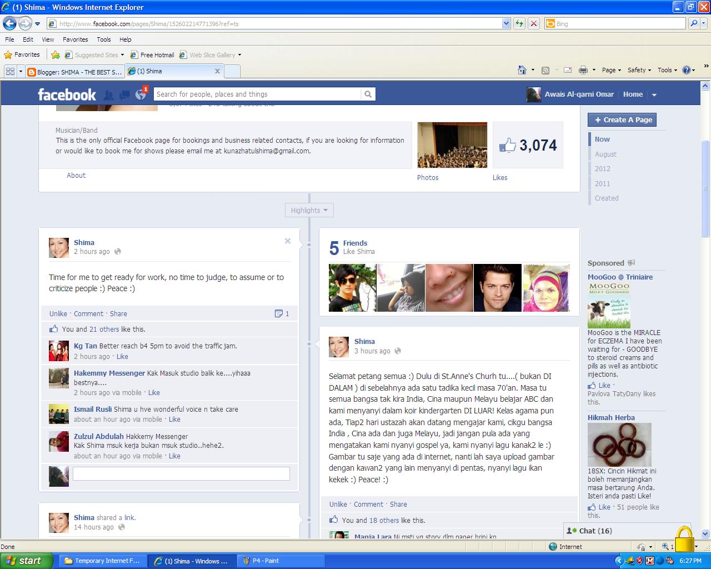Click Home in Facebook header

(x=633, y=94)
